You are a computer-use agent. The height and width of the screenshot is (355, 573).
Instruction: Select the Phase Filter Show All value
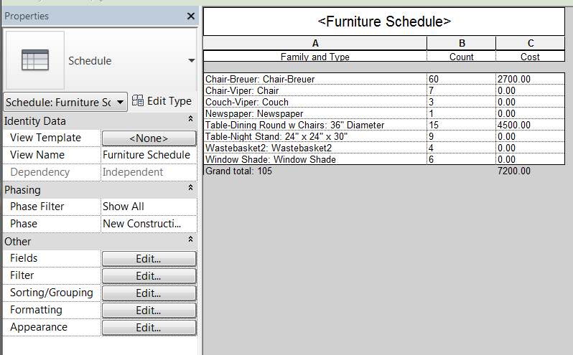148,207
